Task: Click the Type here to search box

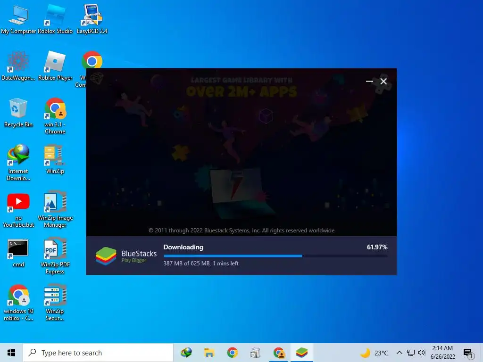Action: 98,353
